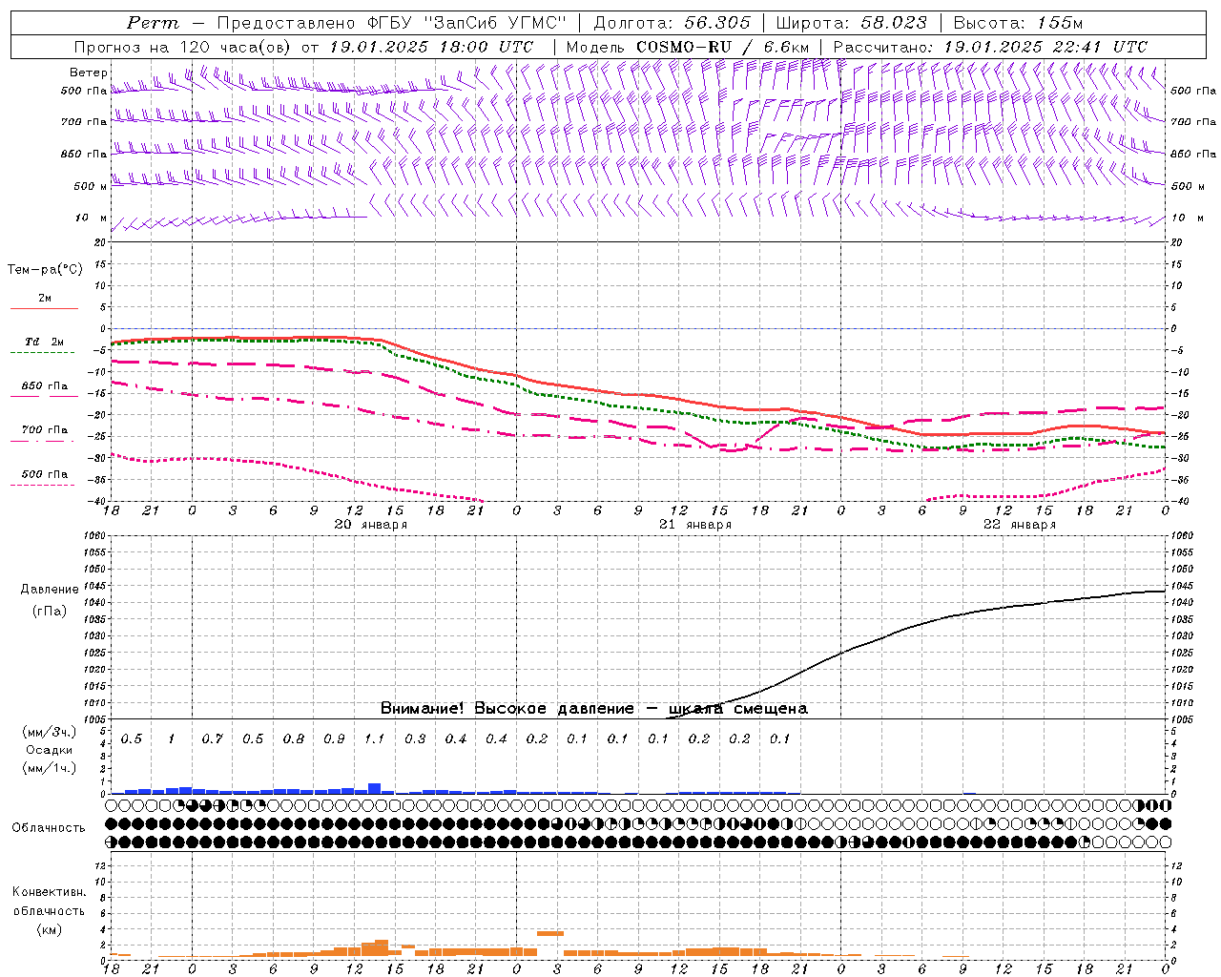Click the precipitation value "1.1"

point(374,739)
